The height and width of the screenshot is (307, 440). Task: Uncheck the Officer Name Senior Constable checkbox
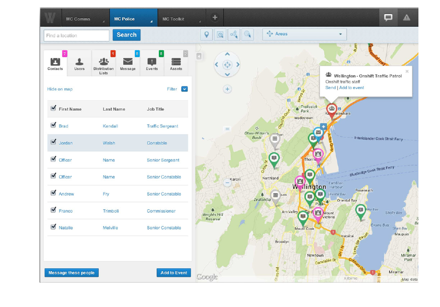tap(53, 176)
